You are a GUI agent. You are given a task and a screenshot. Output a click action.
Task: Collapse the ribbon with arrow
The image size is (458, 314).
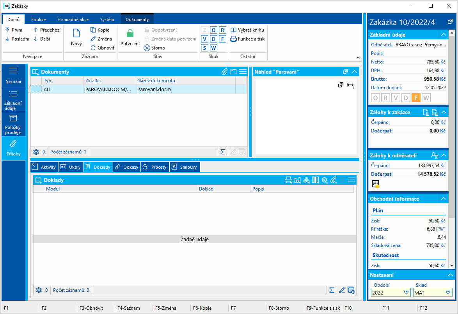click(x=358, y=58)
